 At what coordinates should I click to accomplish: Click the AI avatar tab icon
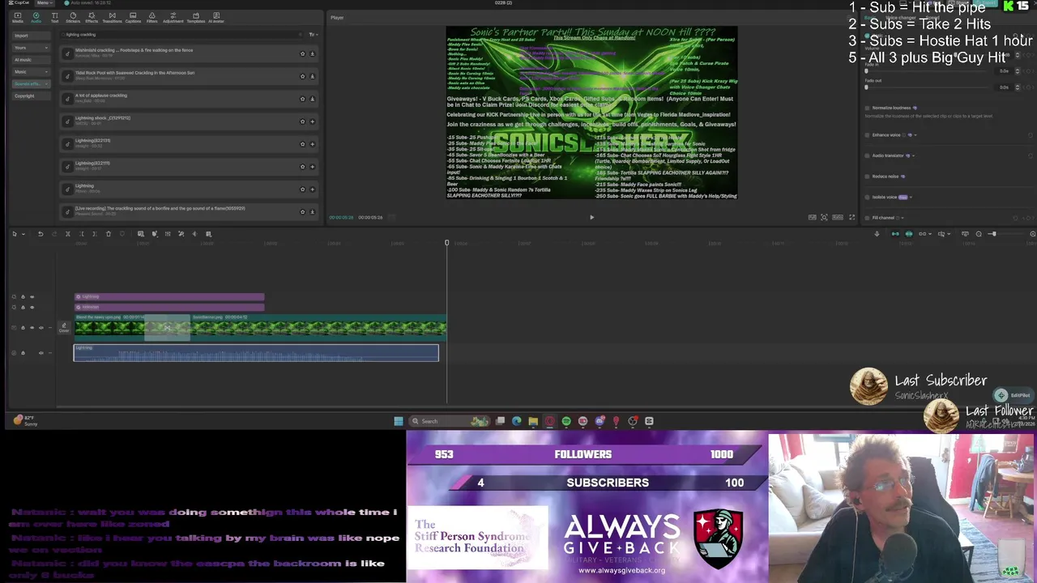coord(216,17)
